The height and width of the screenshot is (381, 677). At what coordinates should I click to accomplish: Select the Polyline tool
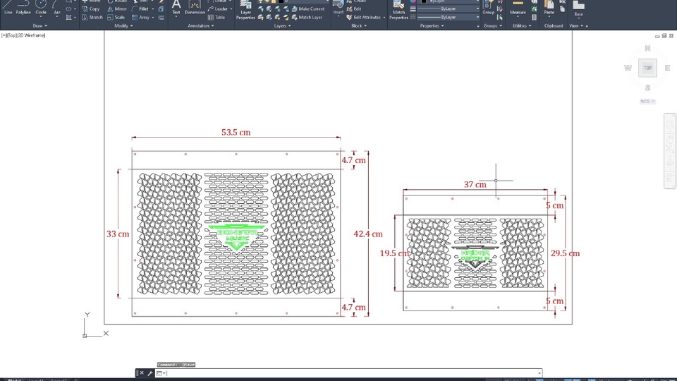pos(23,8)
